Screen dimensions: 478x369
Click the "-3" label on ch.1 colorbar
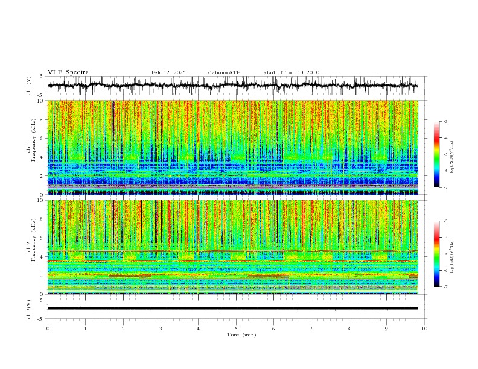pos(445,121)
